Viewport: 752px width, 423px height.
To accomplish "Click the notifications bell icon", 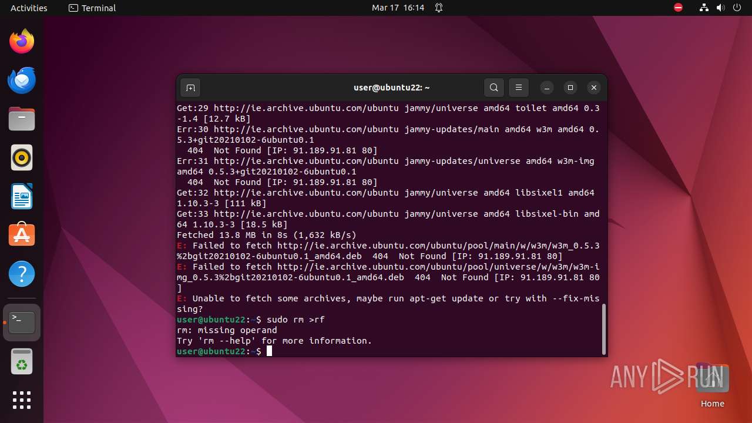I will tap(439, 8).
